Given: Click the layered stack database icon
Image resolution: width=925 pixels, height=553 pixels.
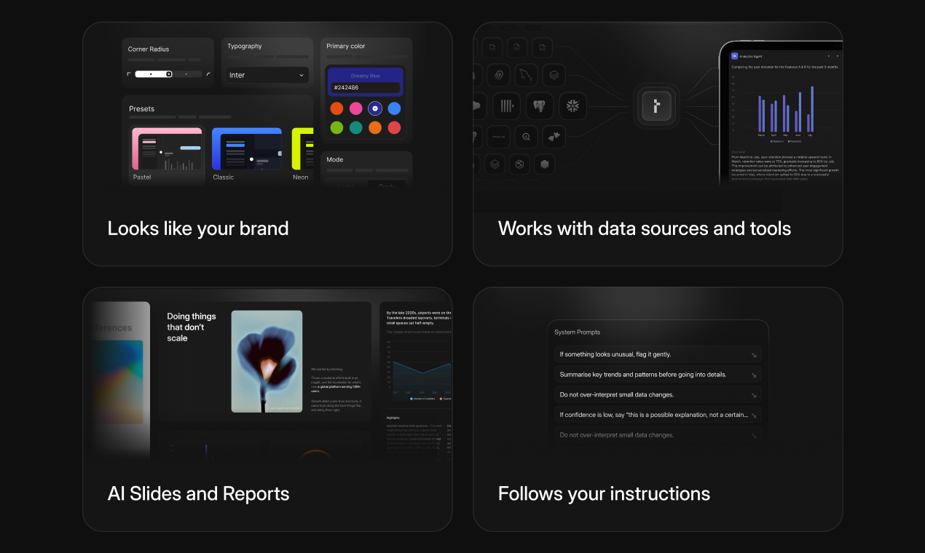Looking at the screenshot, I should [554, 76].
